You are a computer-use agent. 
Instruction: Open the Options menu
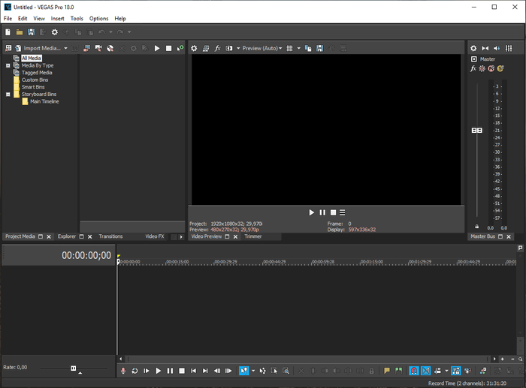99,19
